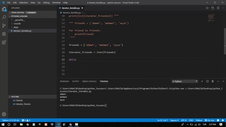Select Python 3.7.3 32-bit interpreter in status bar

pos(11,120)
